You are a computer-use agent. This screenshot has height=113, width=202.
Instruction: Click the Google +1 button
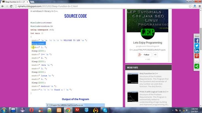pyautogui.click(x=155, y=55)
